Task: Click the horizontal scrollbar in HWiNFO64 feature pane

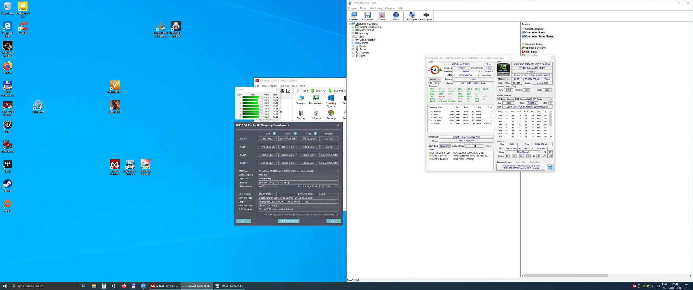Action: pos(566,276)
